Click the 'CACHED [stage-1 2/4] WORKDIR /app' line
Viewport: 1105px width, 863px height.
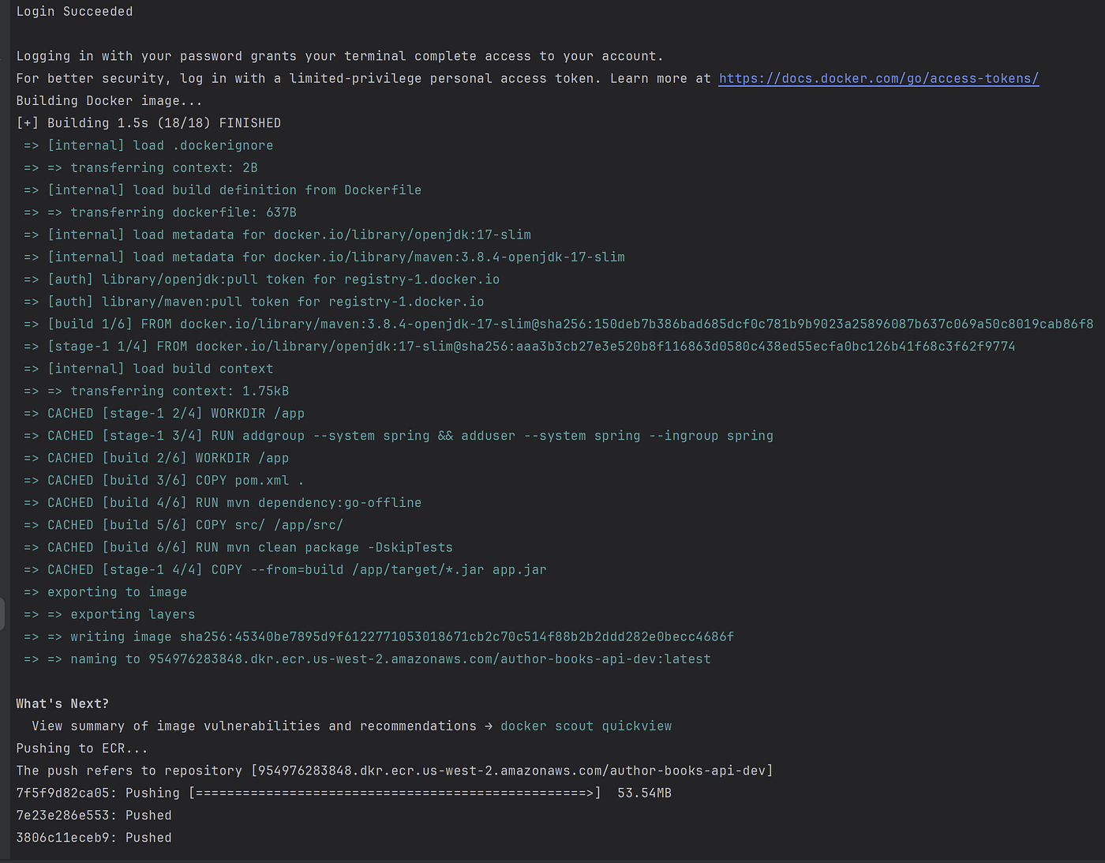[164, 413]
